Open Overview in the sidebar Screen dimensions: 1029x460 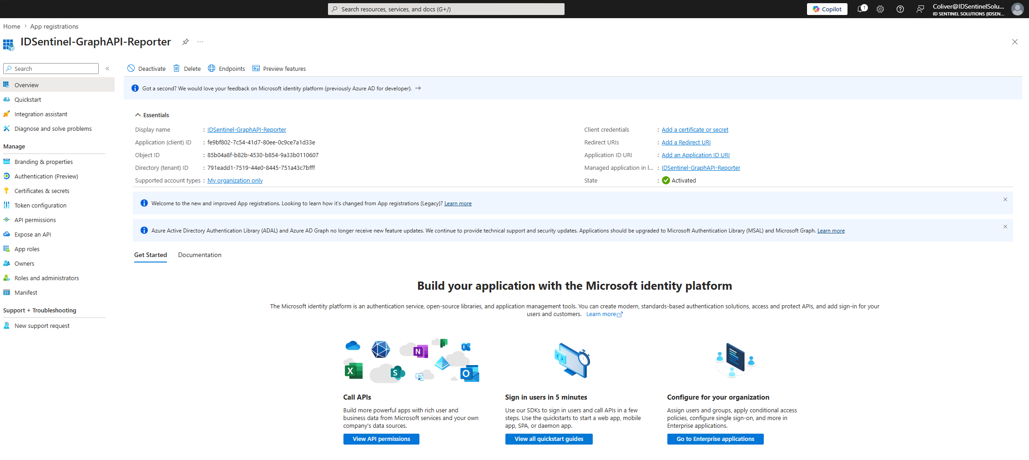click(57, 85)
